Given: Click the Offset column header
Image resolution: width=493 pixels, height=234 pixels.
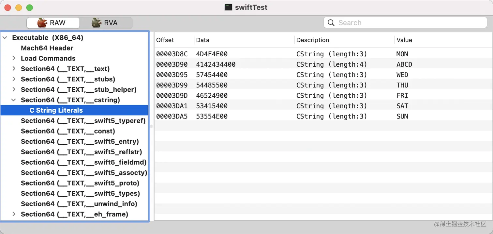Looking at the screenshot, I should (165, 40).
